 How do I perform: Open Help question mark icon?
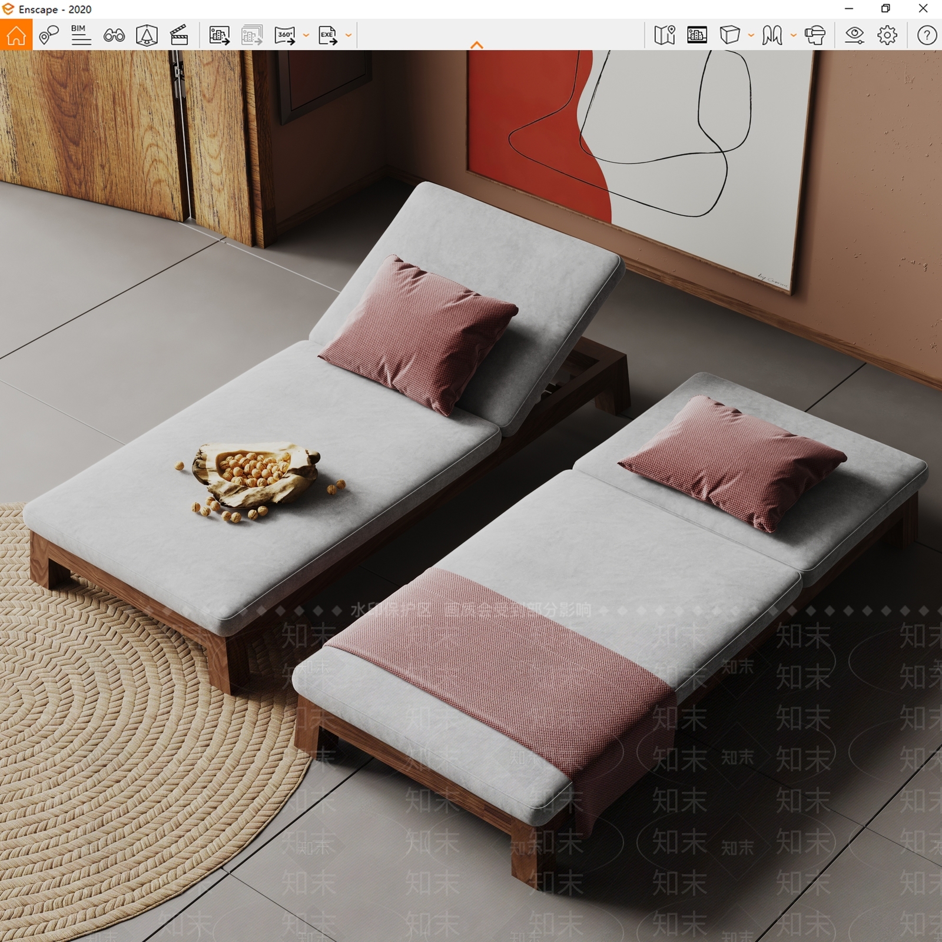927,35
